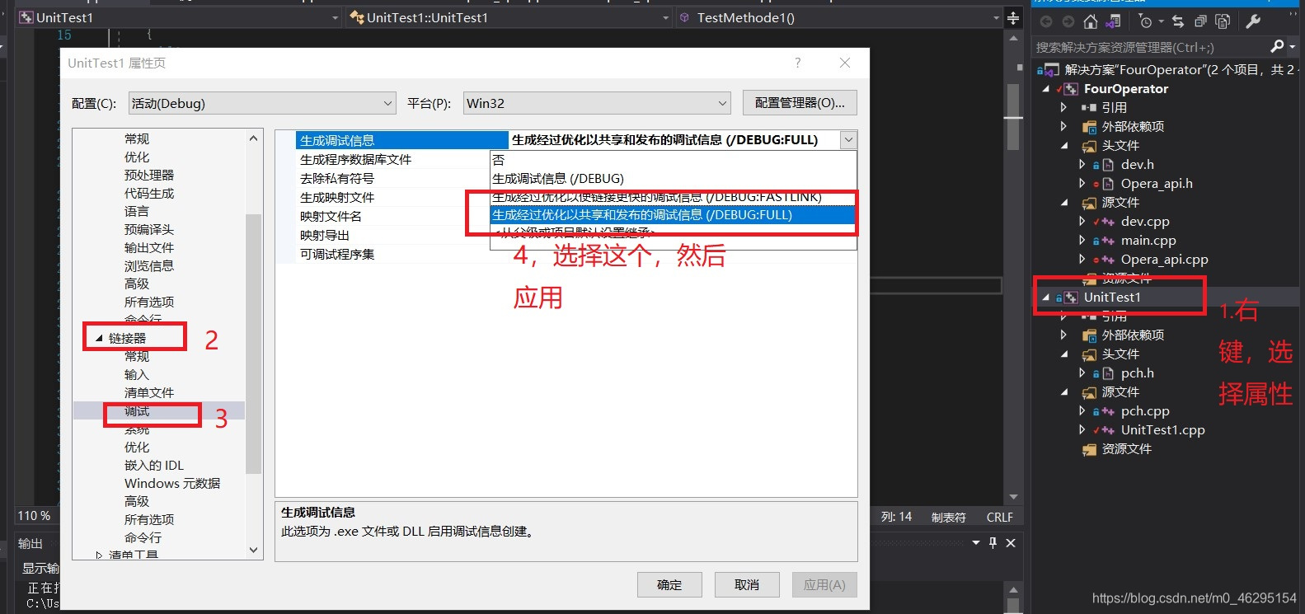Click the search magnifier in Solution Explorer

pos(1277,47)
